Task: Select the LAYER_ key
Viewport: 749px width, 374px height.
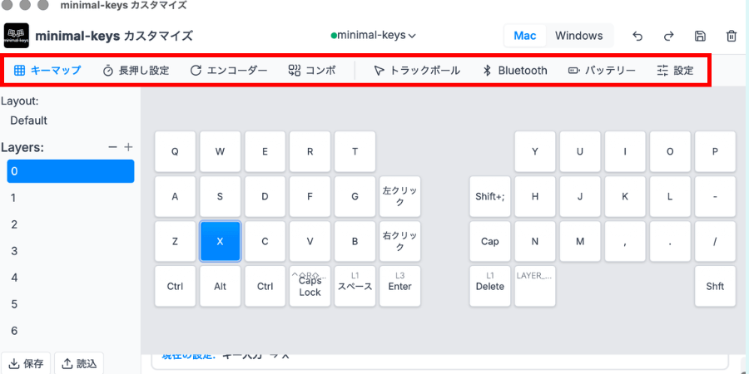Action: click(x=535, y=286)
